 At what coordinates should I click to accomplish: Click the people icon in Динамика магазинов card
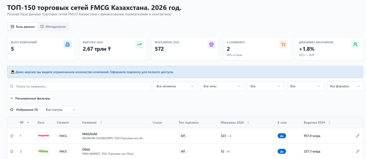(x=355, y=45)
